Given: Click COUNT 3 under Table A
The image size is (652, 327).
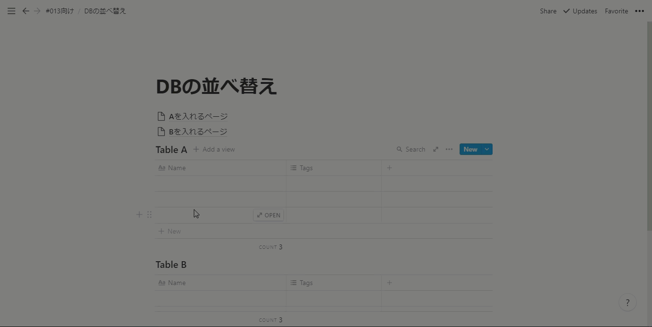Looking at the screenshot, I should (271, 247).
